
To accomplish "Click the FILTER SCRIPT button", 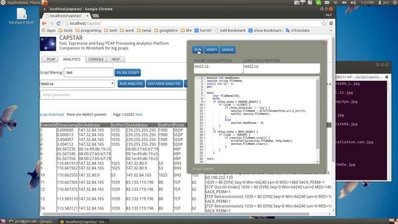I will (x=127, y=73).
